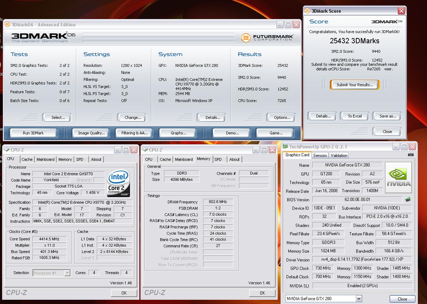The width and height of the screenshot is (427, 304).
Task: Click OK in left CPU-Z window
Action: pos(124,293)
